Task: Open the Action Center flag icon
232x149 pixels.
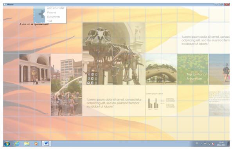Action: 205,144
